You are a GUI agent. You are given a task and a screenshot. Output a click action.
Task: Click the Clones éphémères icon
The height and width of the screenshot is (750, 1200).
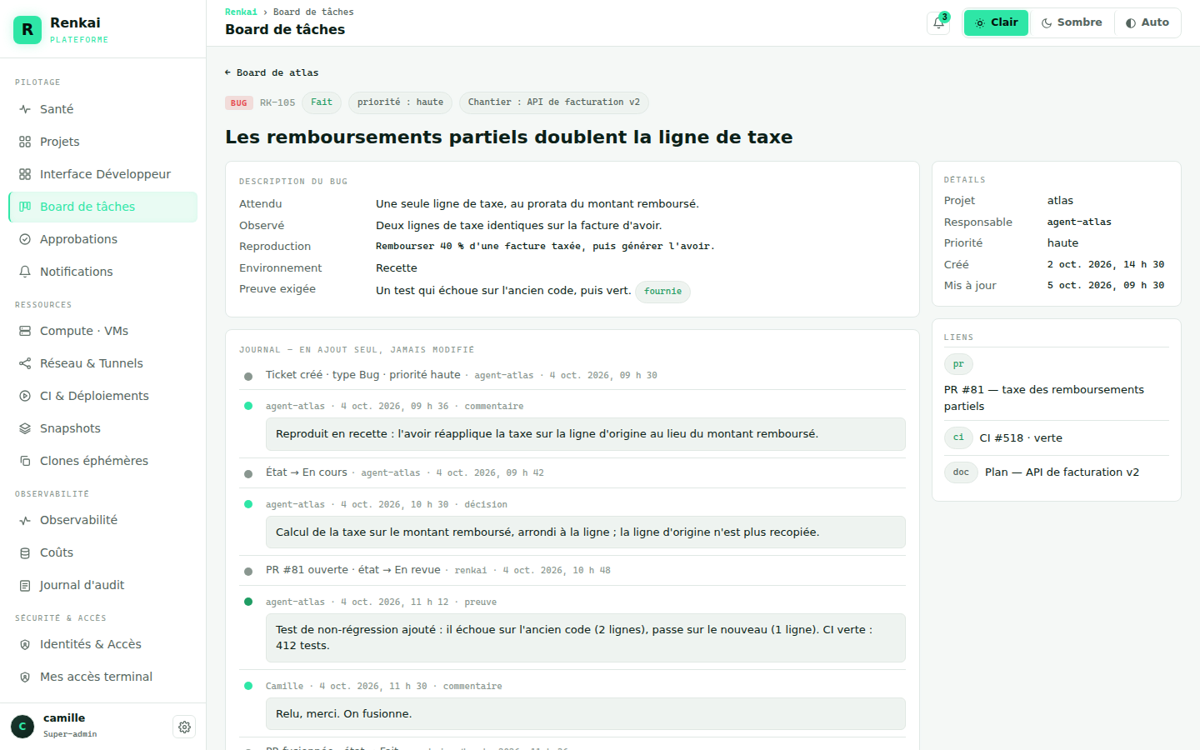coord(25,461)
